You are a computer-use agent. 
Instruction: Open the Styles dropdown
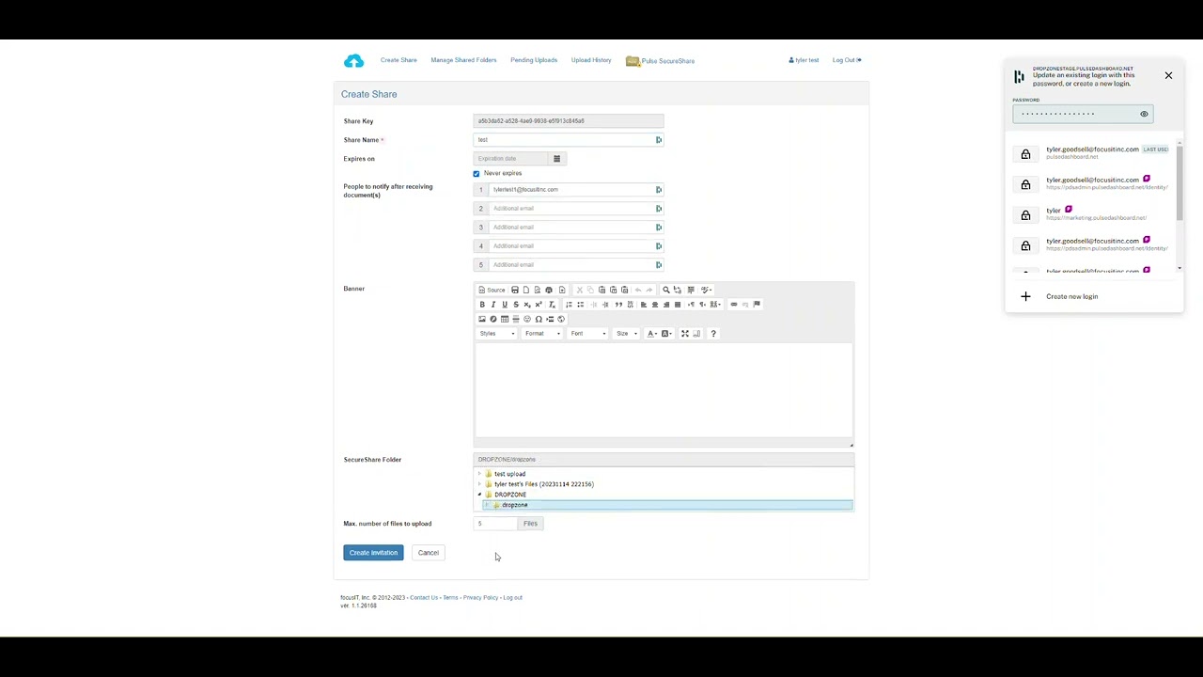497,334
